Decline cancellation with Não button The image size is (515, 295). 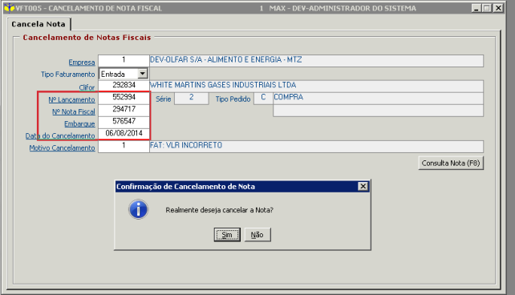point(257,235)
